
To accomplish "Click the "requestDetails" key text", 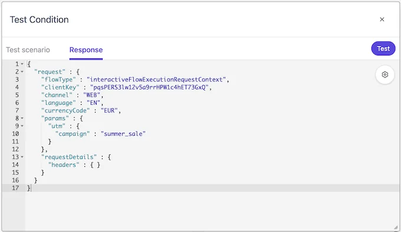I will click(x=69, y=157).
